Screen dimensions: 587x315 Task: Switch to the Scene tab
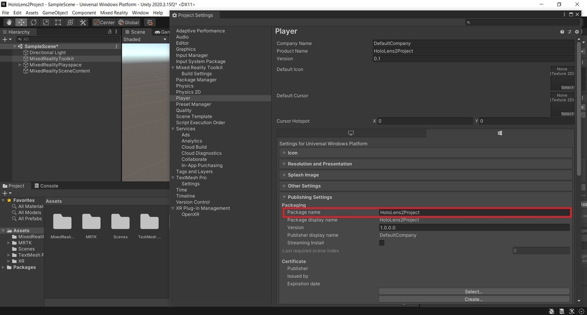point(135,32)
